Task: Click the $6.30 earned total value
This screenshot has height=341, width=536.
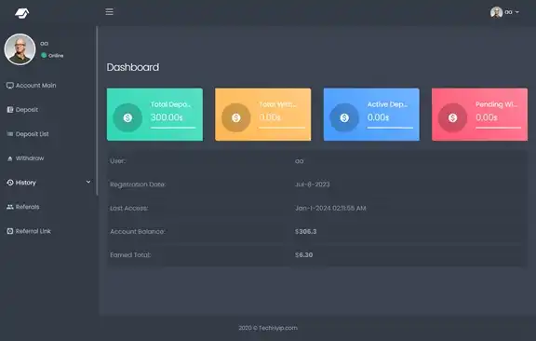Action: pos(304,254)
